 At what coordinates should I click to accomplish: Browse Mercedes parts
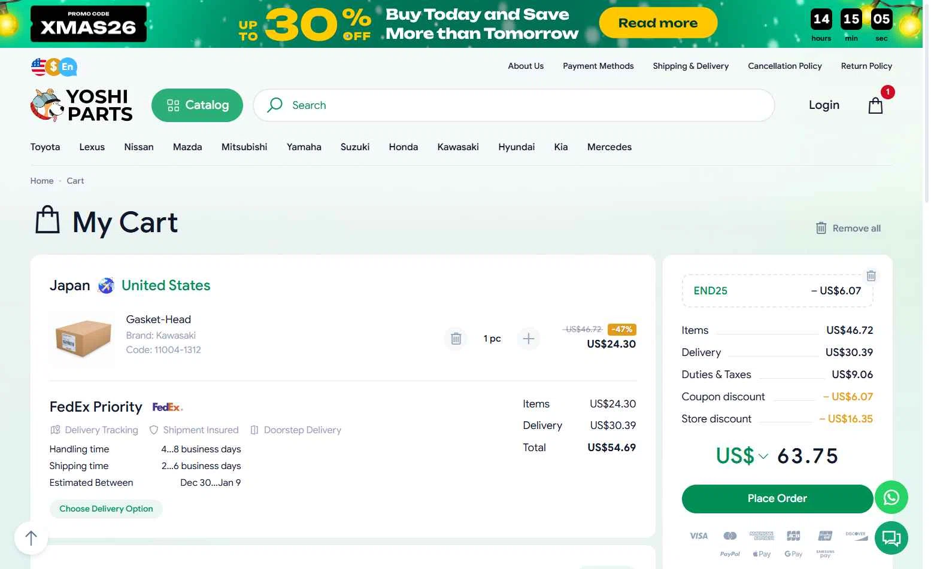609,147
